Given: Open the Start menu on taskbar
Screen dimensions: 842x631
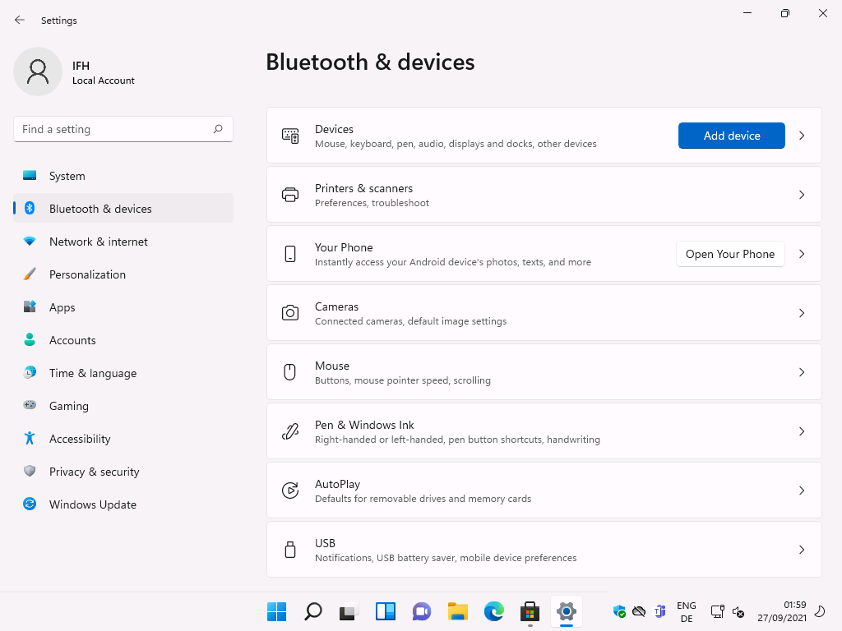Looking at the screenshot, I should [x=276, y=611].
